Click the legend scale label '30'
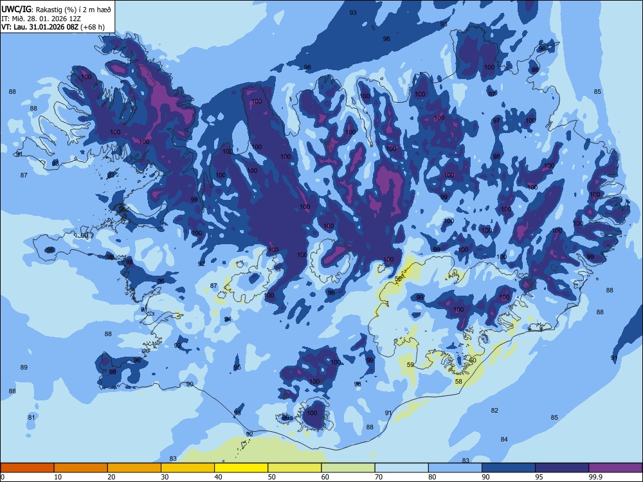The width and height of the screenshot is (643, 482). pyautogui.click(x=165, y=477)
